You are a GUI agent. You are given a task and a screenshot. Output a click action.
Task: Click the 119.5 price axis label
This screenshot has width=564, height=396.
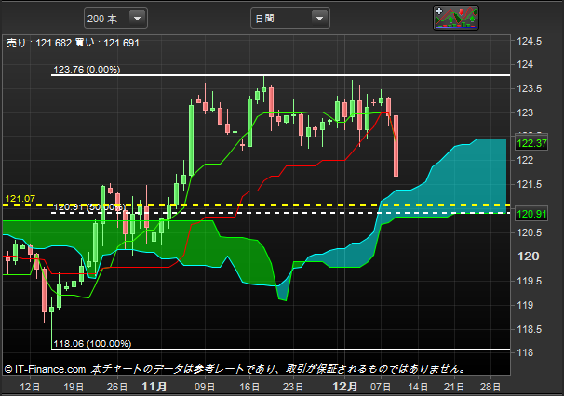(x=530, y=281)
